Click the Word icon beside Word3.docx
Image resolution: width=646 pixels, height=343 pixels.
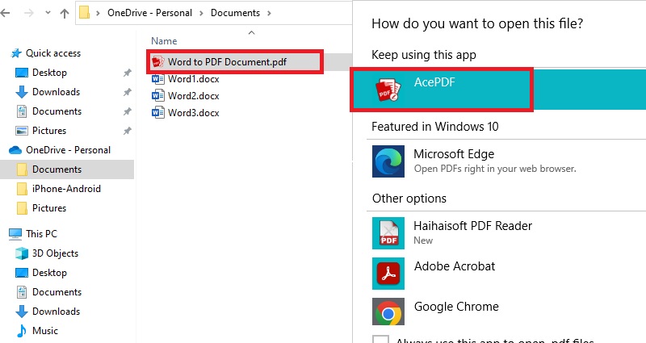[x=157, y=113]
